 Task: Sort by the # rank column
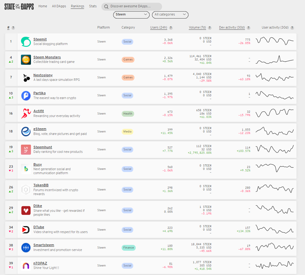pos(8,28)
